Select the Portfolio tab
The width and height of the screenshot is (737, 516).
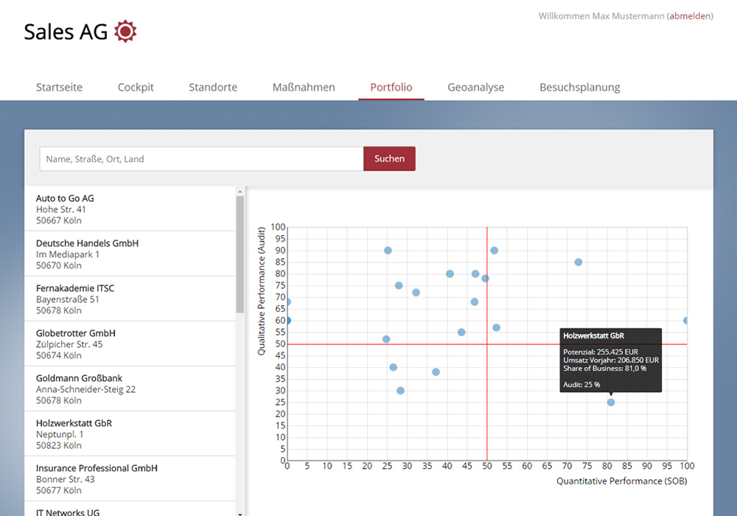click(391, 88)
